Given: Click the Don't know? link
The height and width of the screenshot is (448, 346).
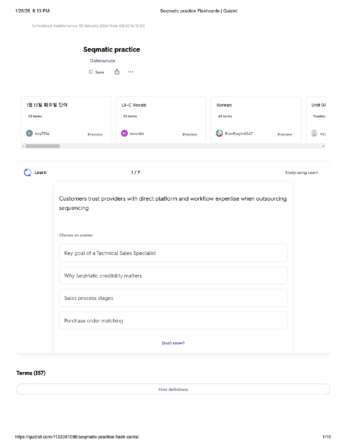Looking at the screenshot, I should [x=173, y=343].
